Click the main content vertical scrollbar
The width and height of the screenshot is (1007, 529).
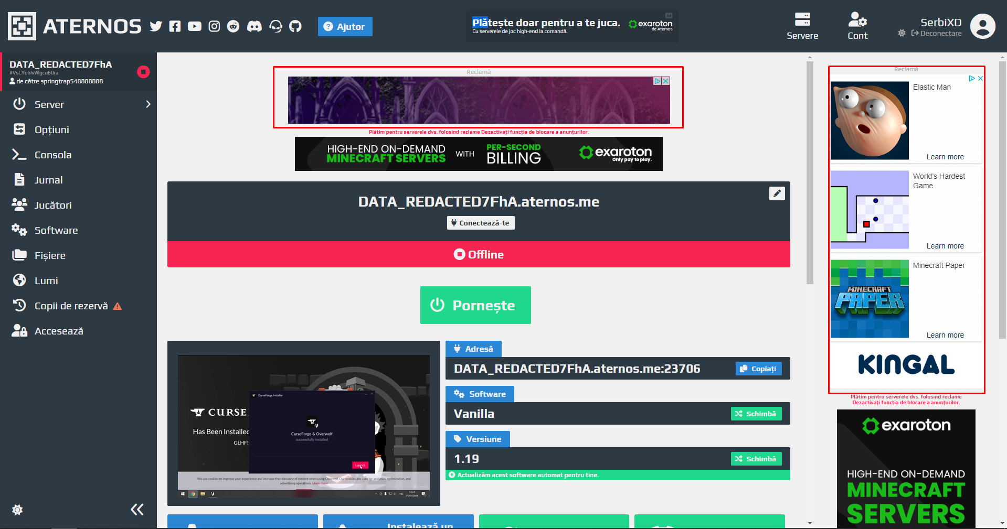[810, 173]
